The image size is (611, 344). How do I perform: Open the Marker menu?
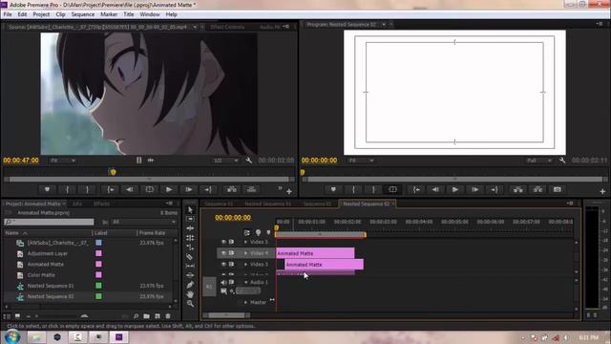coord(109,14)
